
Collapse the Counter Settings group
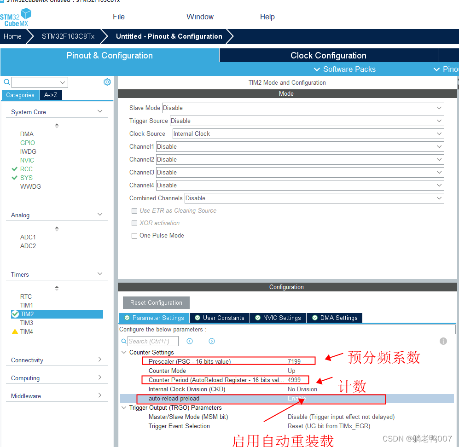(124, 352)
